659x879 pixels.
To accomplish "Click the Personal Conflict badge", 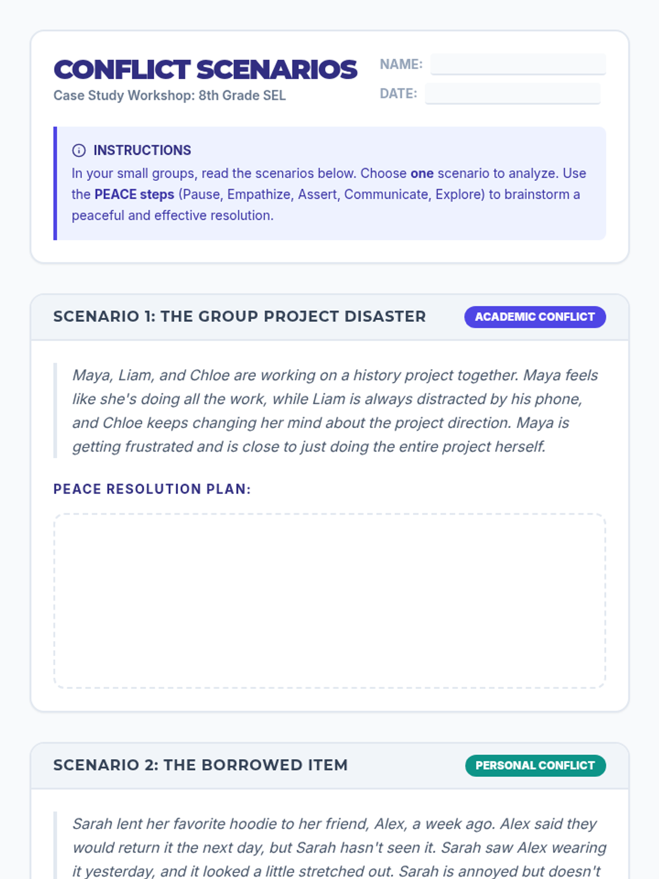I will click(x=535, y=766).
